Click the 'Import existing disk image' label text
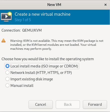 click(32, 79)
